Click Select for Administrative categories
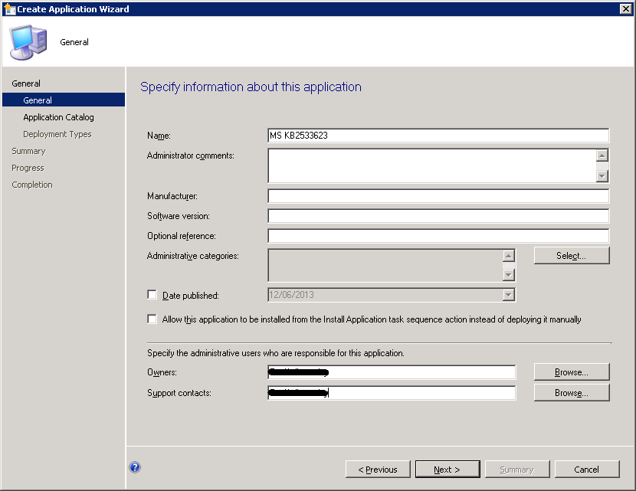Viewport: 636px width, 491px height. (x=571, y=256)
